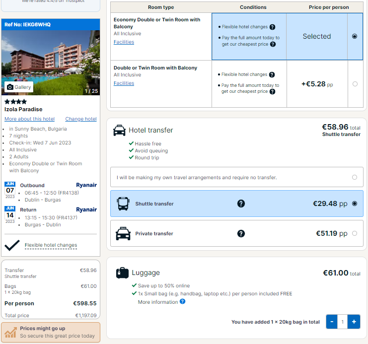Click the private transfer taxi icon
This screenshot has width=368, height=344.
click(123, 233)
